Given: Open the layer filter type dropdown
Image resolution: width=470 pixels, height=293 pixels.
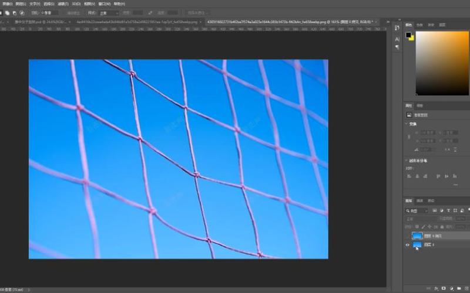Looking at the screenshot, I should tap(417, 211).
